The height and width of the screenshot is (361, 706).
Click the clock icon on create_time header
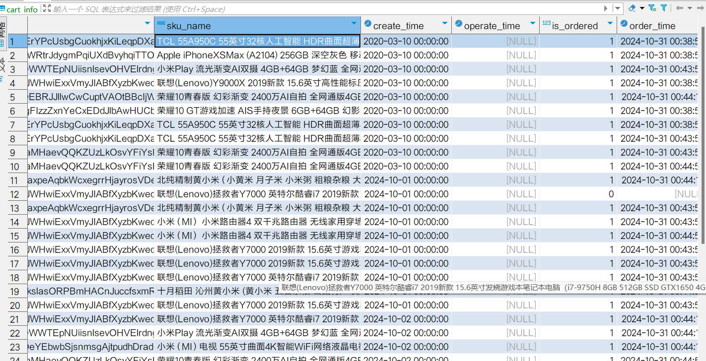(367, 23)
